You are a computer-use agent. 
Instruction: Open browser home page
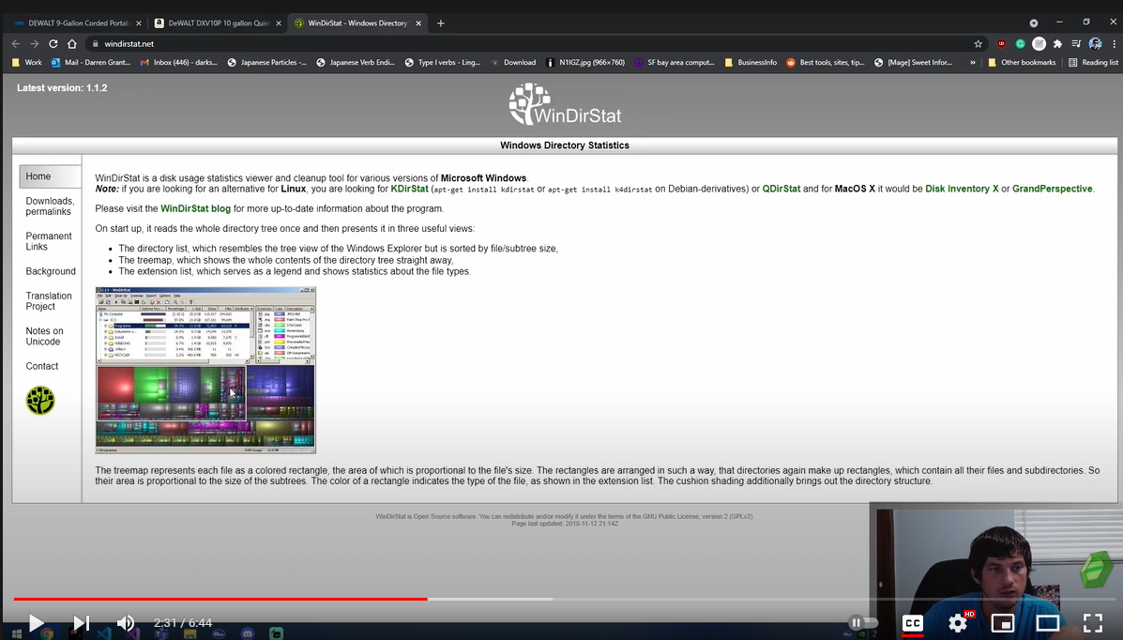click(x=71, y=44)
